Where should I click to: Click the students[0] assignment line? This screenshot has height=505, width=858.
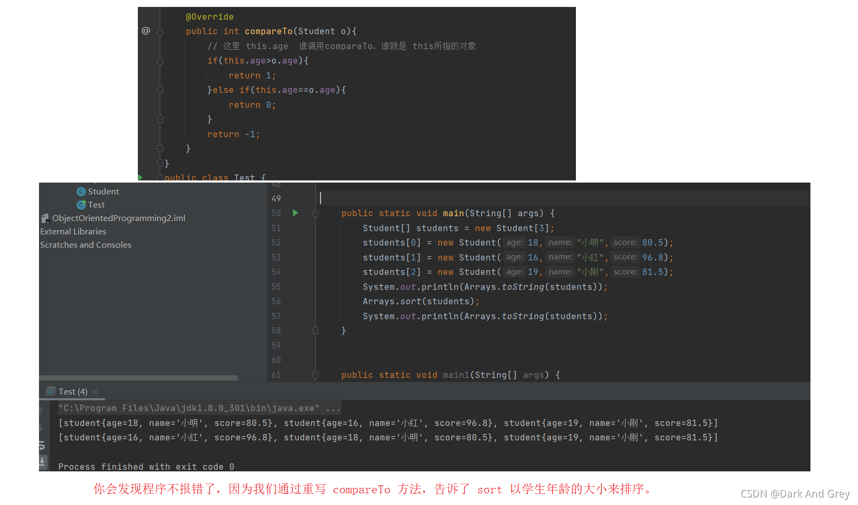pyautogui.click(x=518, y=243)
